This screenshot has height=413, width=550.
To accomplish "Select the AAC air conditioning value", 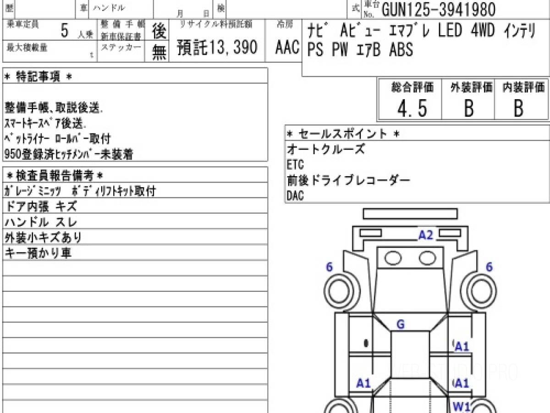I will [287, 48].
